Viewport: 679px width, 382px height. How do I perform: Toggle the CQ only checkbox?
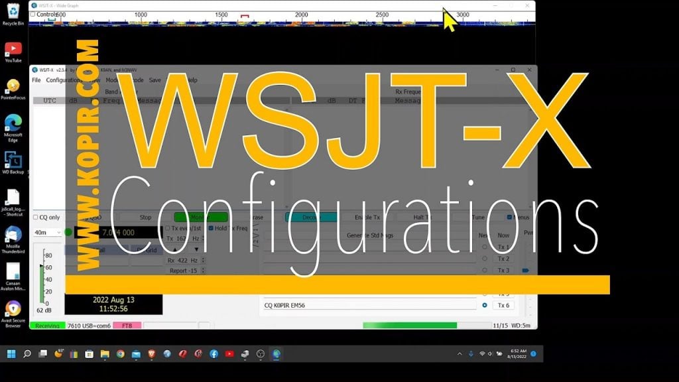[x=36, y=218]
